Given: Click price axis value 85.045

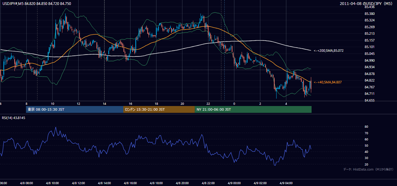Looking at the screenshot, I should [x=369, y=54].
